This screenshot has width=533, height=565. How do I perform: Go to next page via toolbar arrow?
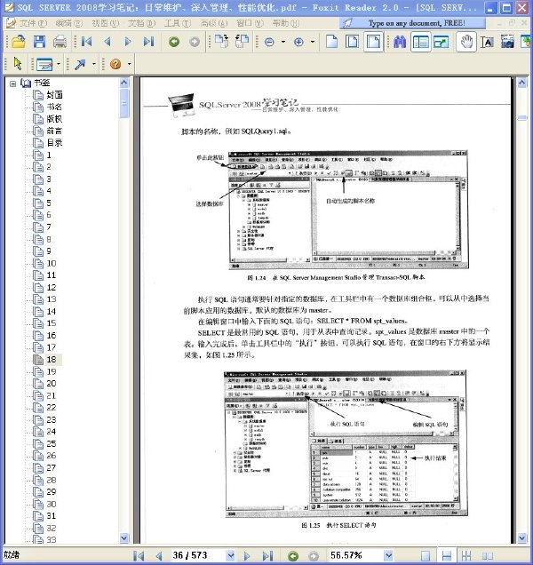pos(128,42)
